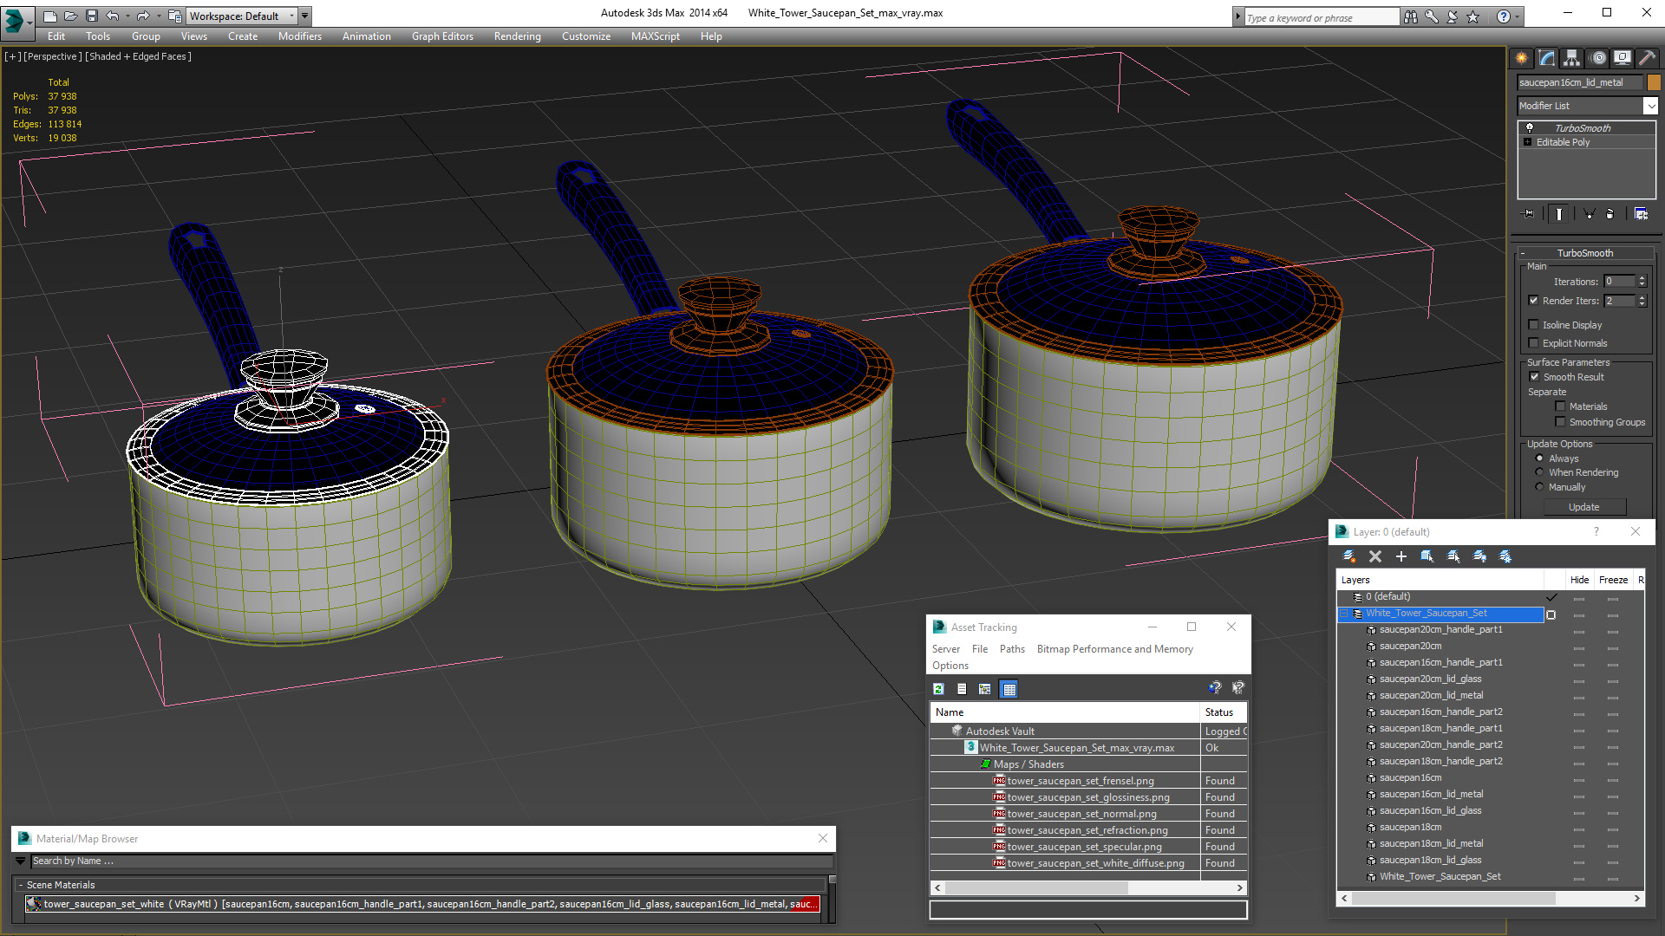Image resolution: width=1665 pixels, height=936 pixels.
Task: Collapse Scene Materials group
Action: pos(21,885)
